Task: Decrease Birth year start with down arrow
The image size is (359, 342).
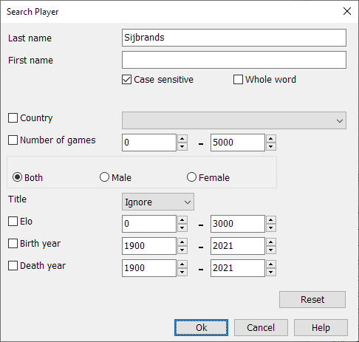Action: (x=182, y=250)
